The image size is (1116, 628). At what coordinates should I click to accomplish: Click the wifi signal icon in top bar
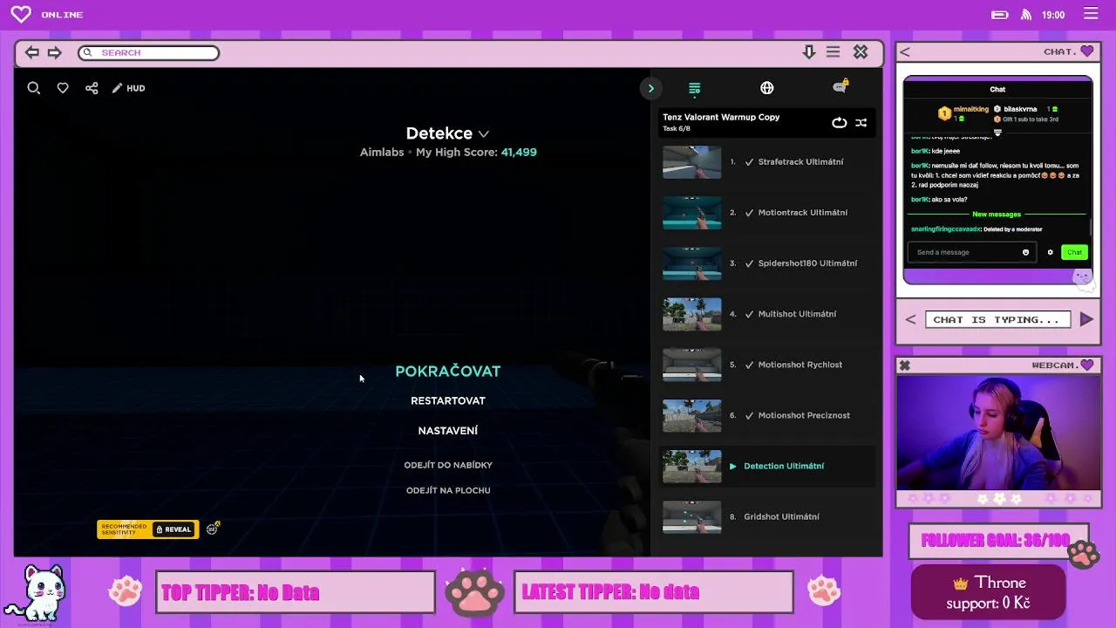(1026, 15)
